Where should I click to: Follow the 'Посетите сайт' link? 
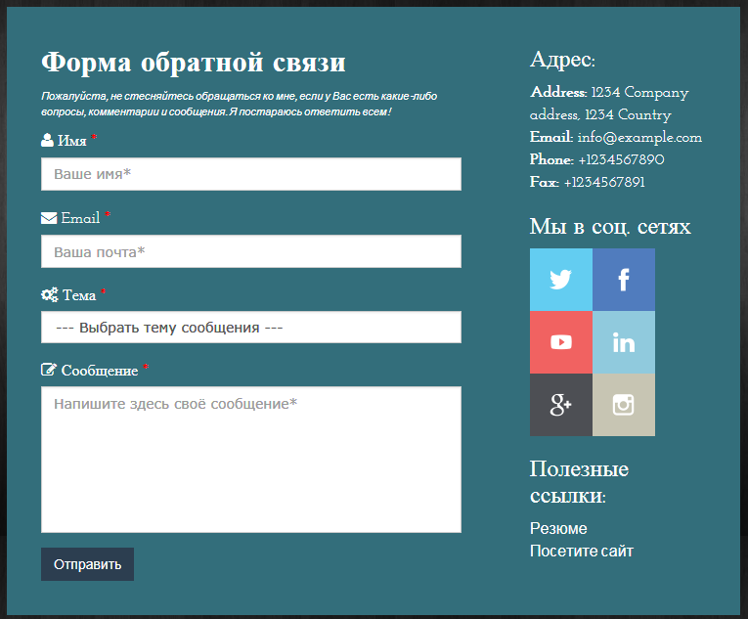(x=581, y=551)
